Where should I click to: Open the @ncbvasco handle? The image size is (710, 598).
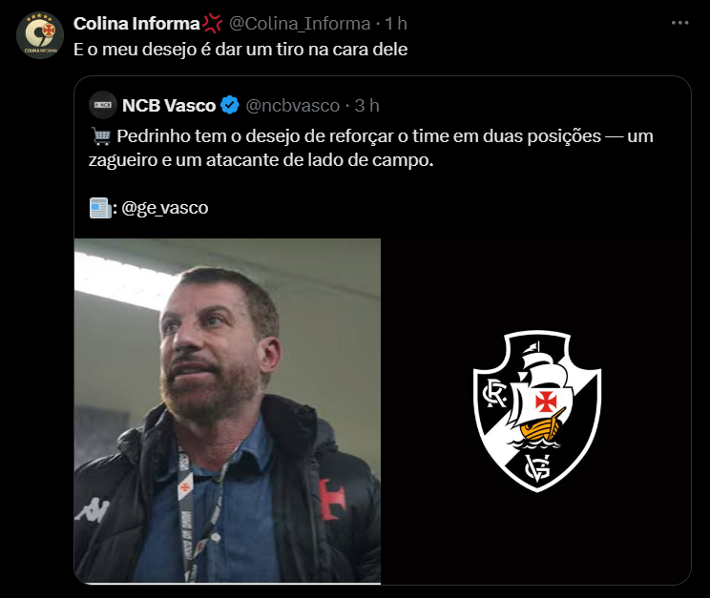[293, 106]
